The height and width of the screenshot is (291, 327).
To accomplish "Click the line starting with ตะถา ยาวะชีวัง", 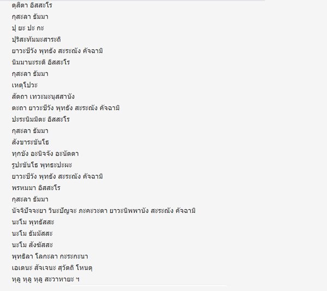I will point(66,108).
